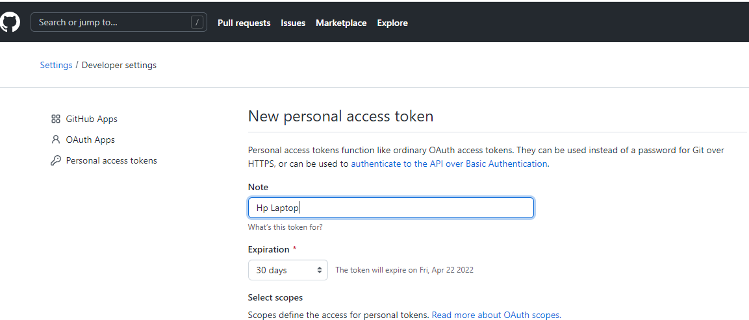Viewport: 749px width, 320px height.
Task: Open Personal access tokens sidebar entry
Action: 111,160
